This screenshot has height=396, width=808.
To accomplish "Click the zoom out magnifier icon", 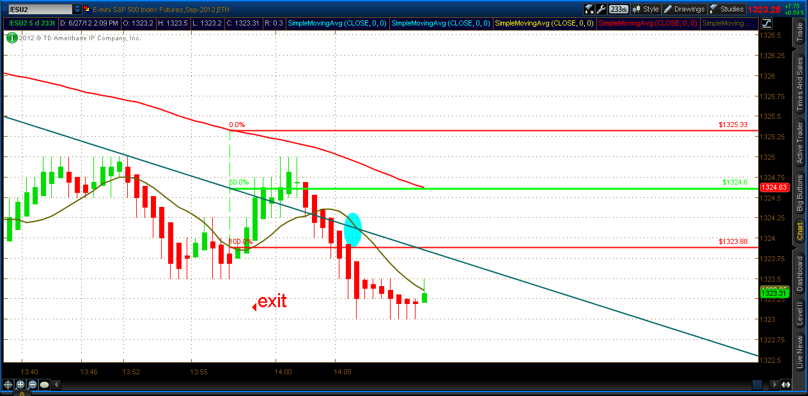I will (32, 385).
